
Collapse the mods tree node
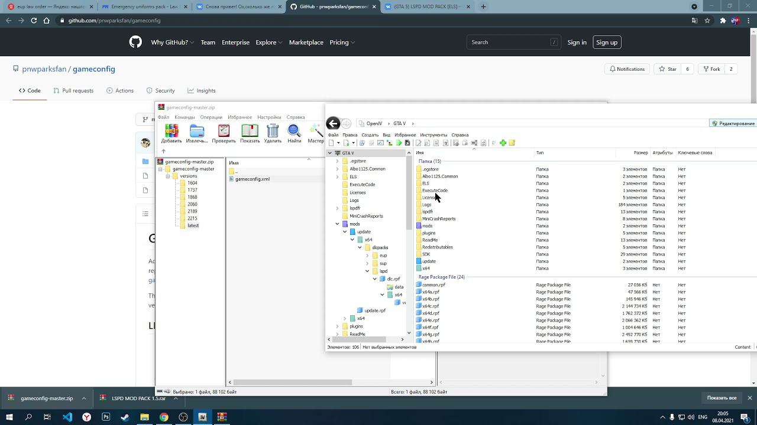pos(338,224)
